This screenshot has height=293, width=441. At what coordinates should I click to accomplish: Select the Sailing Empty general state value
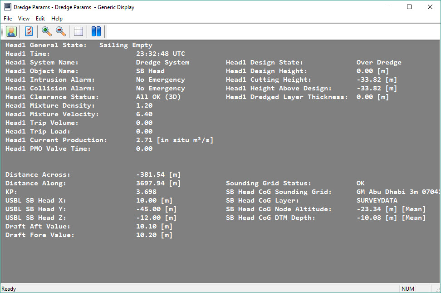[126, 45]
